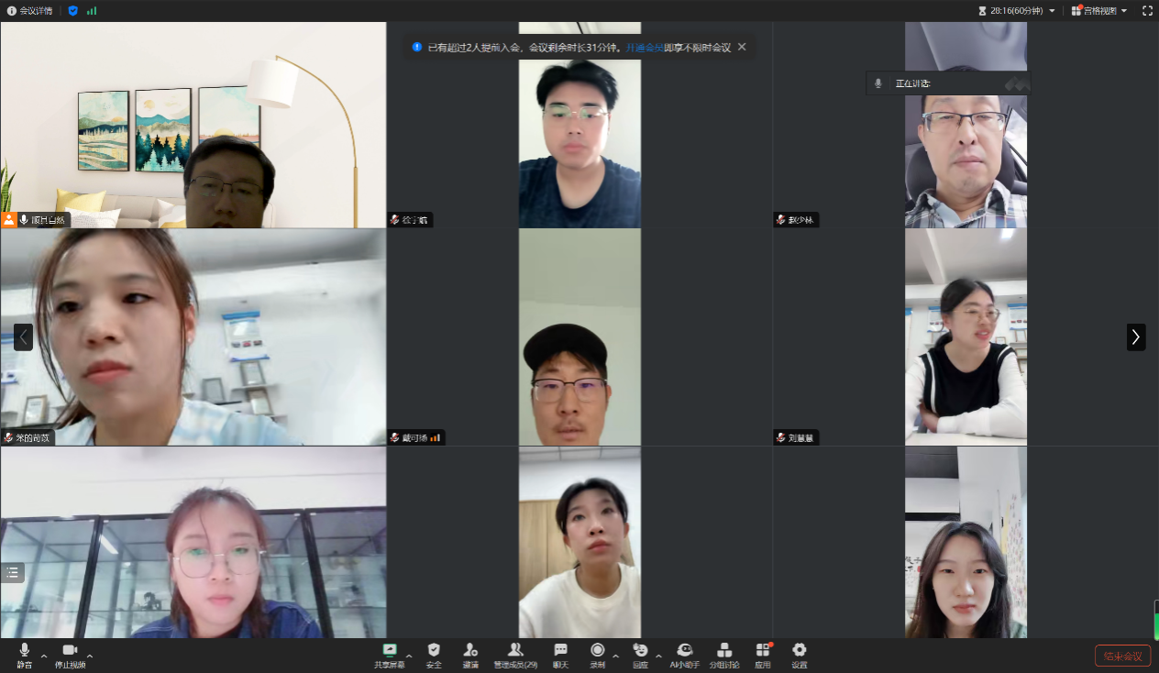Open the apps (应用) icon
The height and width of the screenshot is (673, 1159).
[x=763, y=654]
